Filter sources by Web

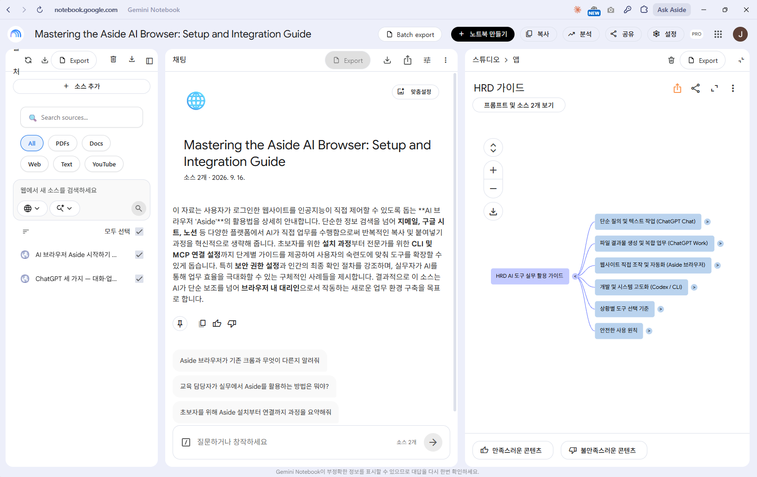click(x=35, y=164)
